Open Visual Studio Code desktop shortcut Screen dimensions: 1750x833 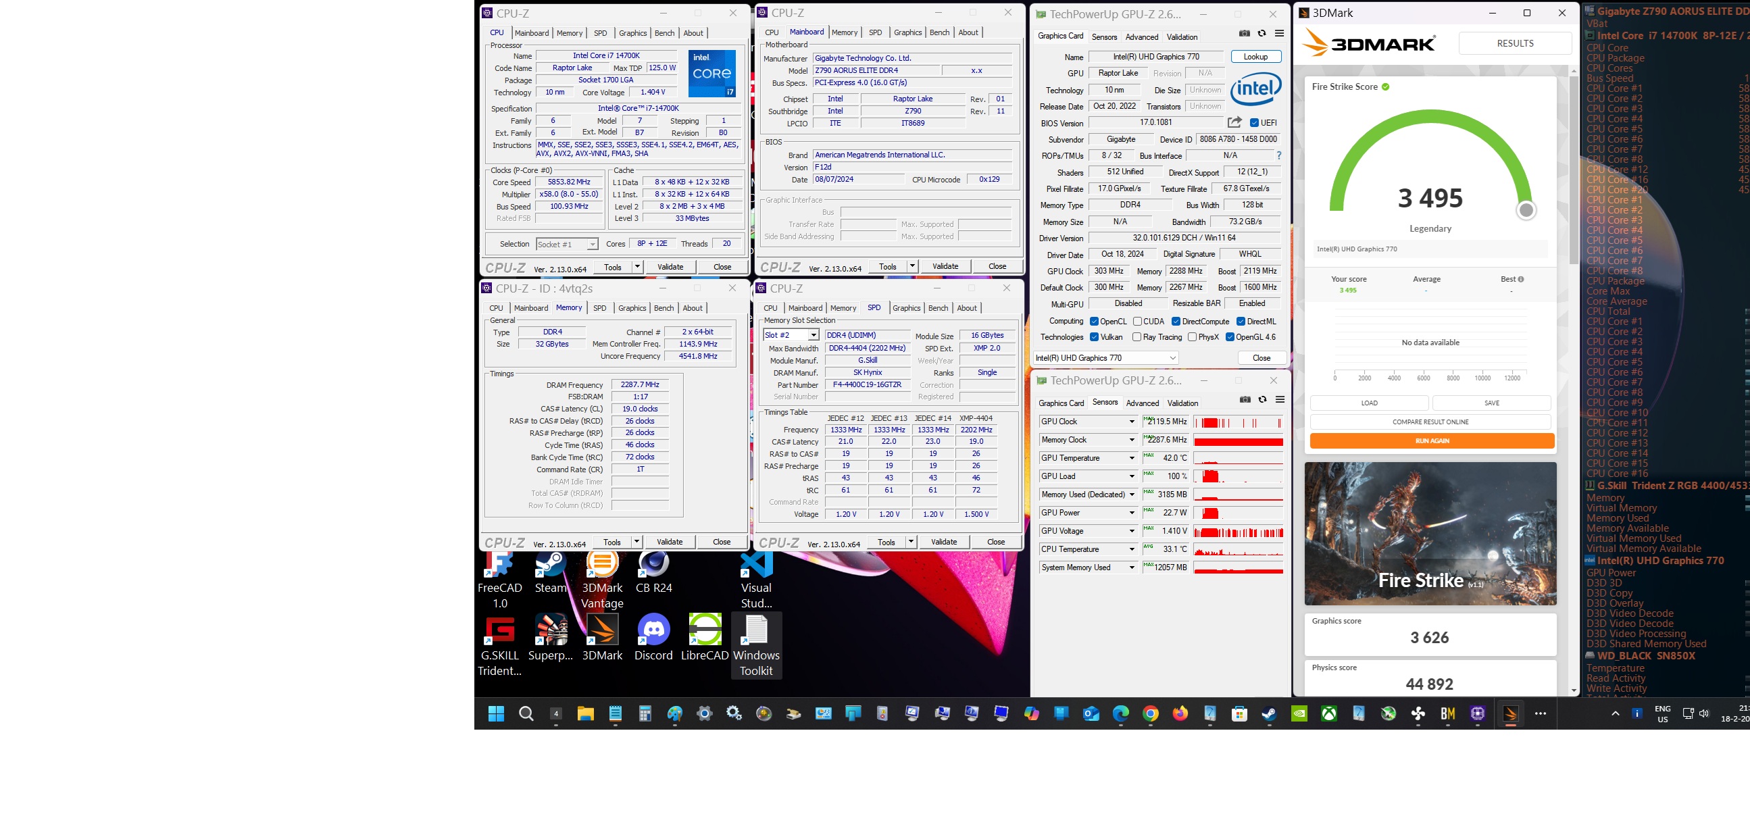point(756,580)
